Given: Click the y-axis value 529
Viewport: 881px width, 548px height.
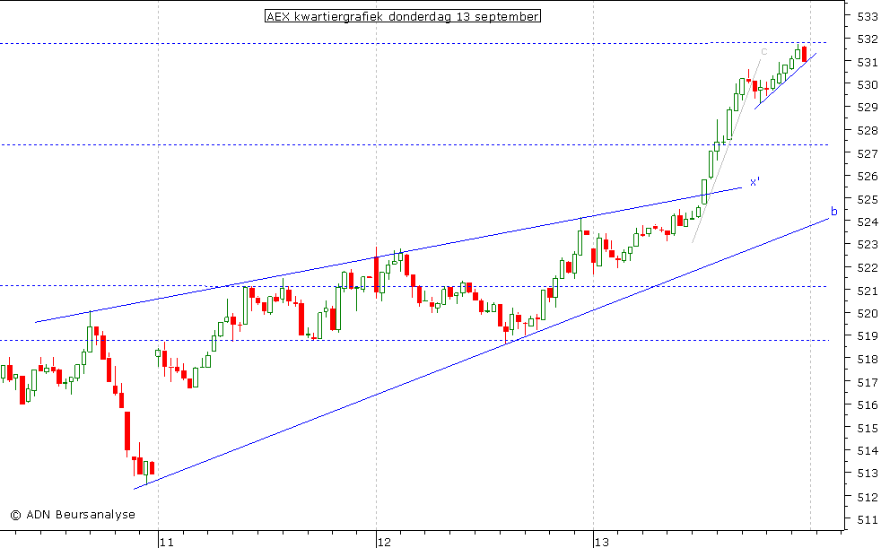Looking at the screenshot, I should tap(868, 108).
